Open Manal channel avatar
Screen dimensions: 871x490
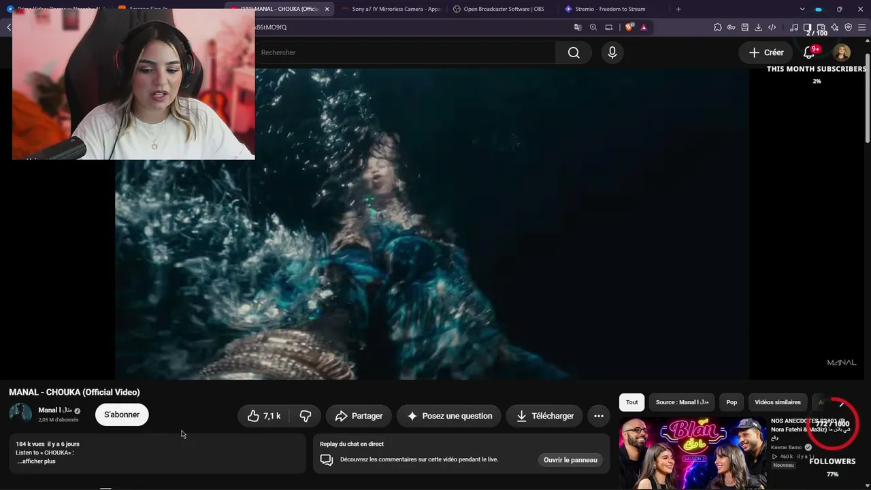click(20, 414)
